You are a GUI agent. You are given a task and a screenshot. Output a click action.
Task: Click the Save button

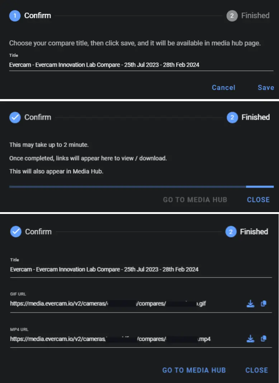pos(265,88)
